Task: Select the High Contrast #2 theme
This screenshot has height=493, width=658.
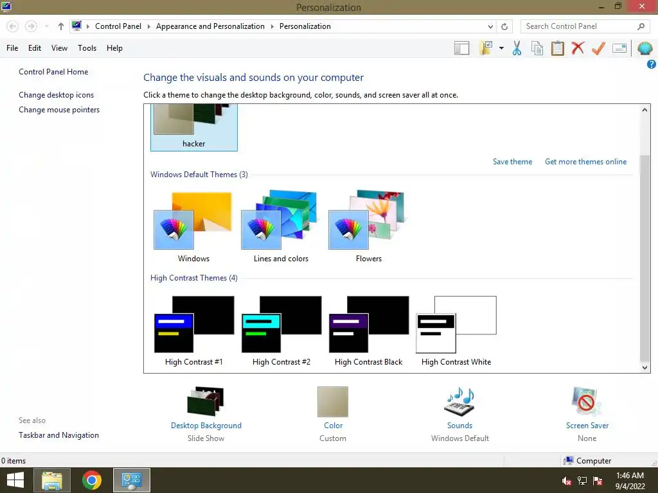Action: pyautogui.click(x=281, y=331)
